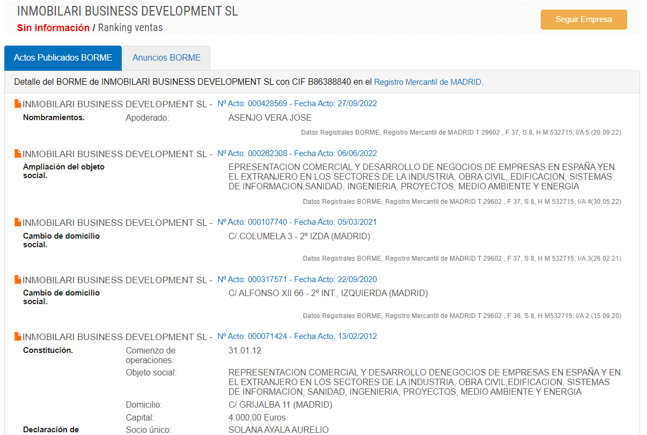Open act link dated 27/09/2022

point(297,104)
